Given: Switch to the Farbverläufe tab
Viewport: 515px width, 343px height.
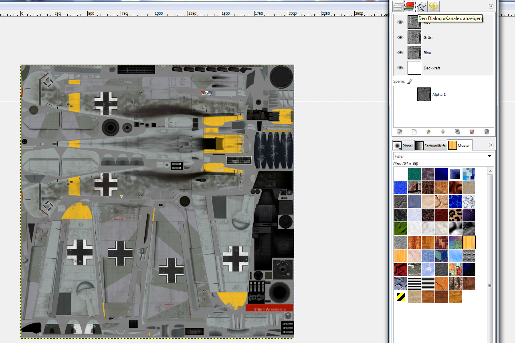Looking at the screenshot, I should (x=430, y=146).
